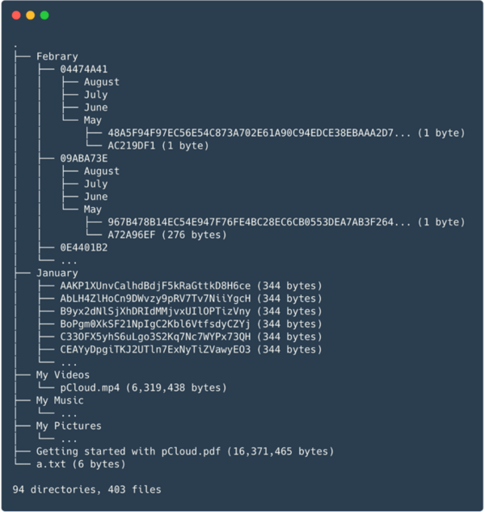485x512 pixels.
Task: Click the green maximize window button
Action: 44,15
